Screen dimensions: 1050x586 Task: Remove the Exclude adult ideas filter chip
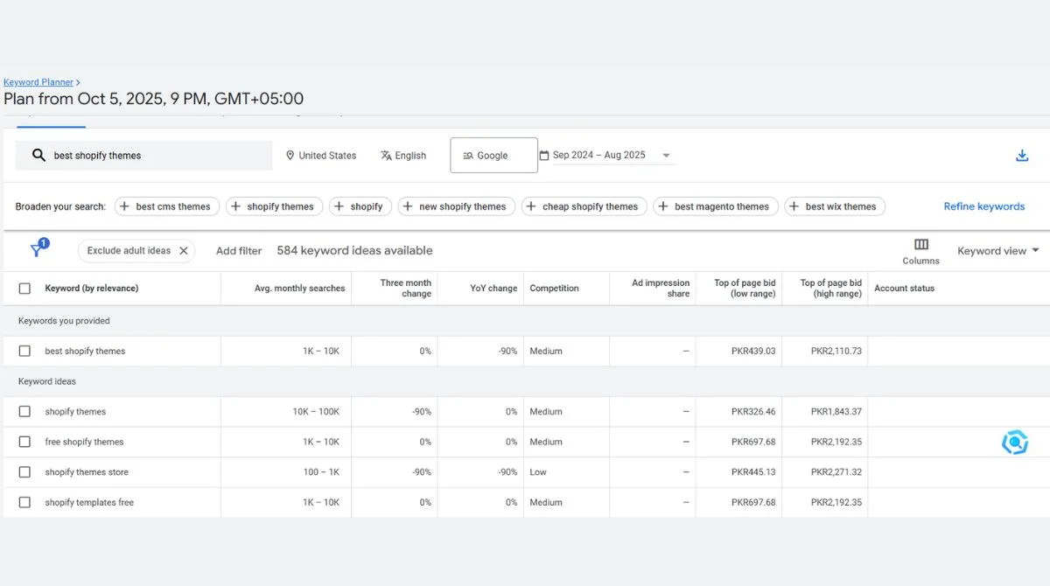(184, 250)
